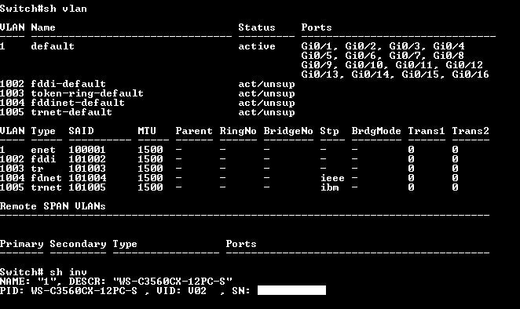Select the 'Secondary' column header

[x=79, y=244]
